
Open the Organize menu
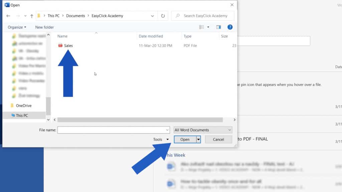[16, 27]
